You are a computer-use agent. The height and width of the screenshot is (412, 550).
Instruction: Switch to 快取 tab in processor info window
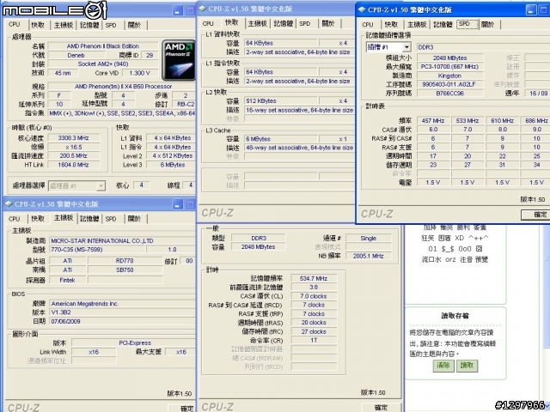[38, 25]
